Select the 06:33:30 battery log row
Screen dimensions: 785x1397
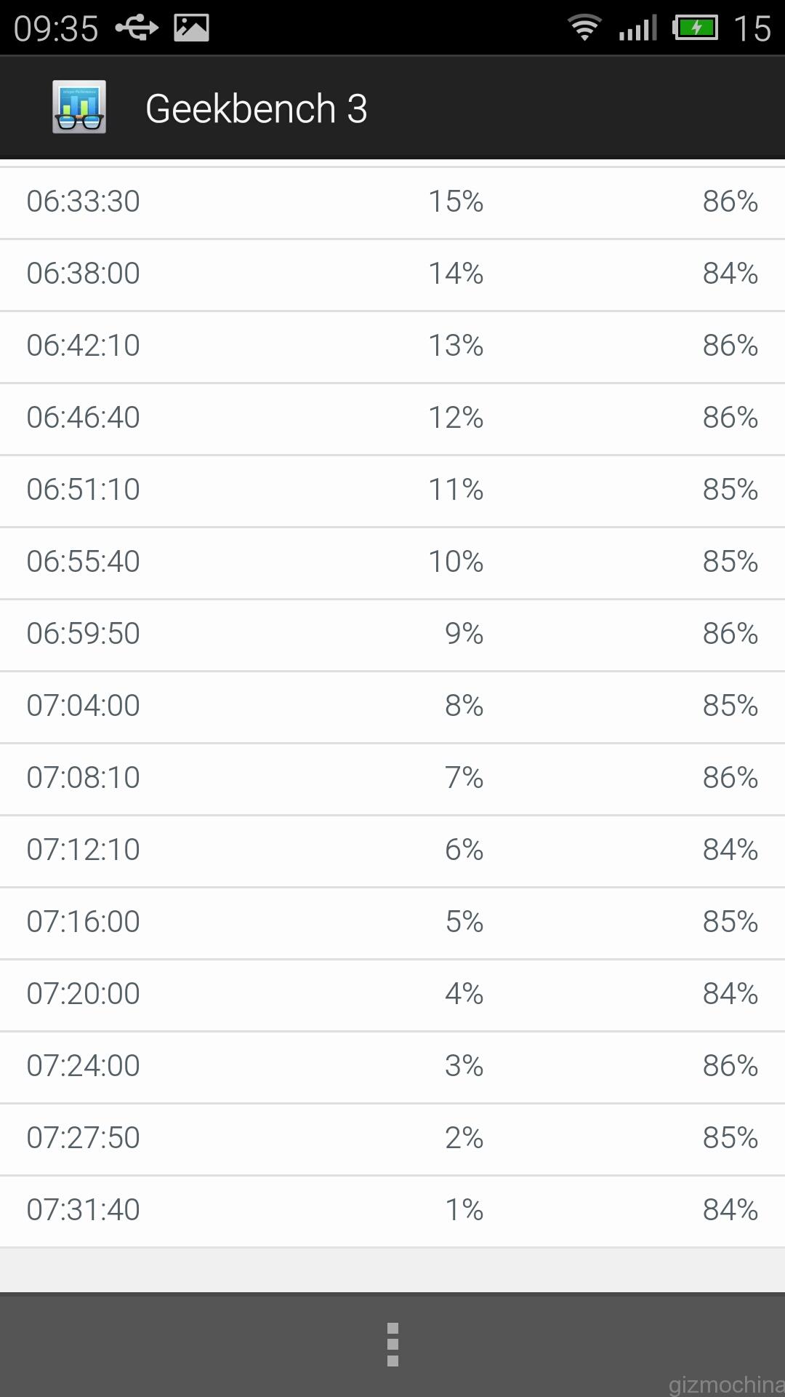pyautogui.click(x=392, y=202)
